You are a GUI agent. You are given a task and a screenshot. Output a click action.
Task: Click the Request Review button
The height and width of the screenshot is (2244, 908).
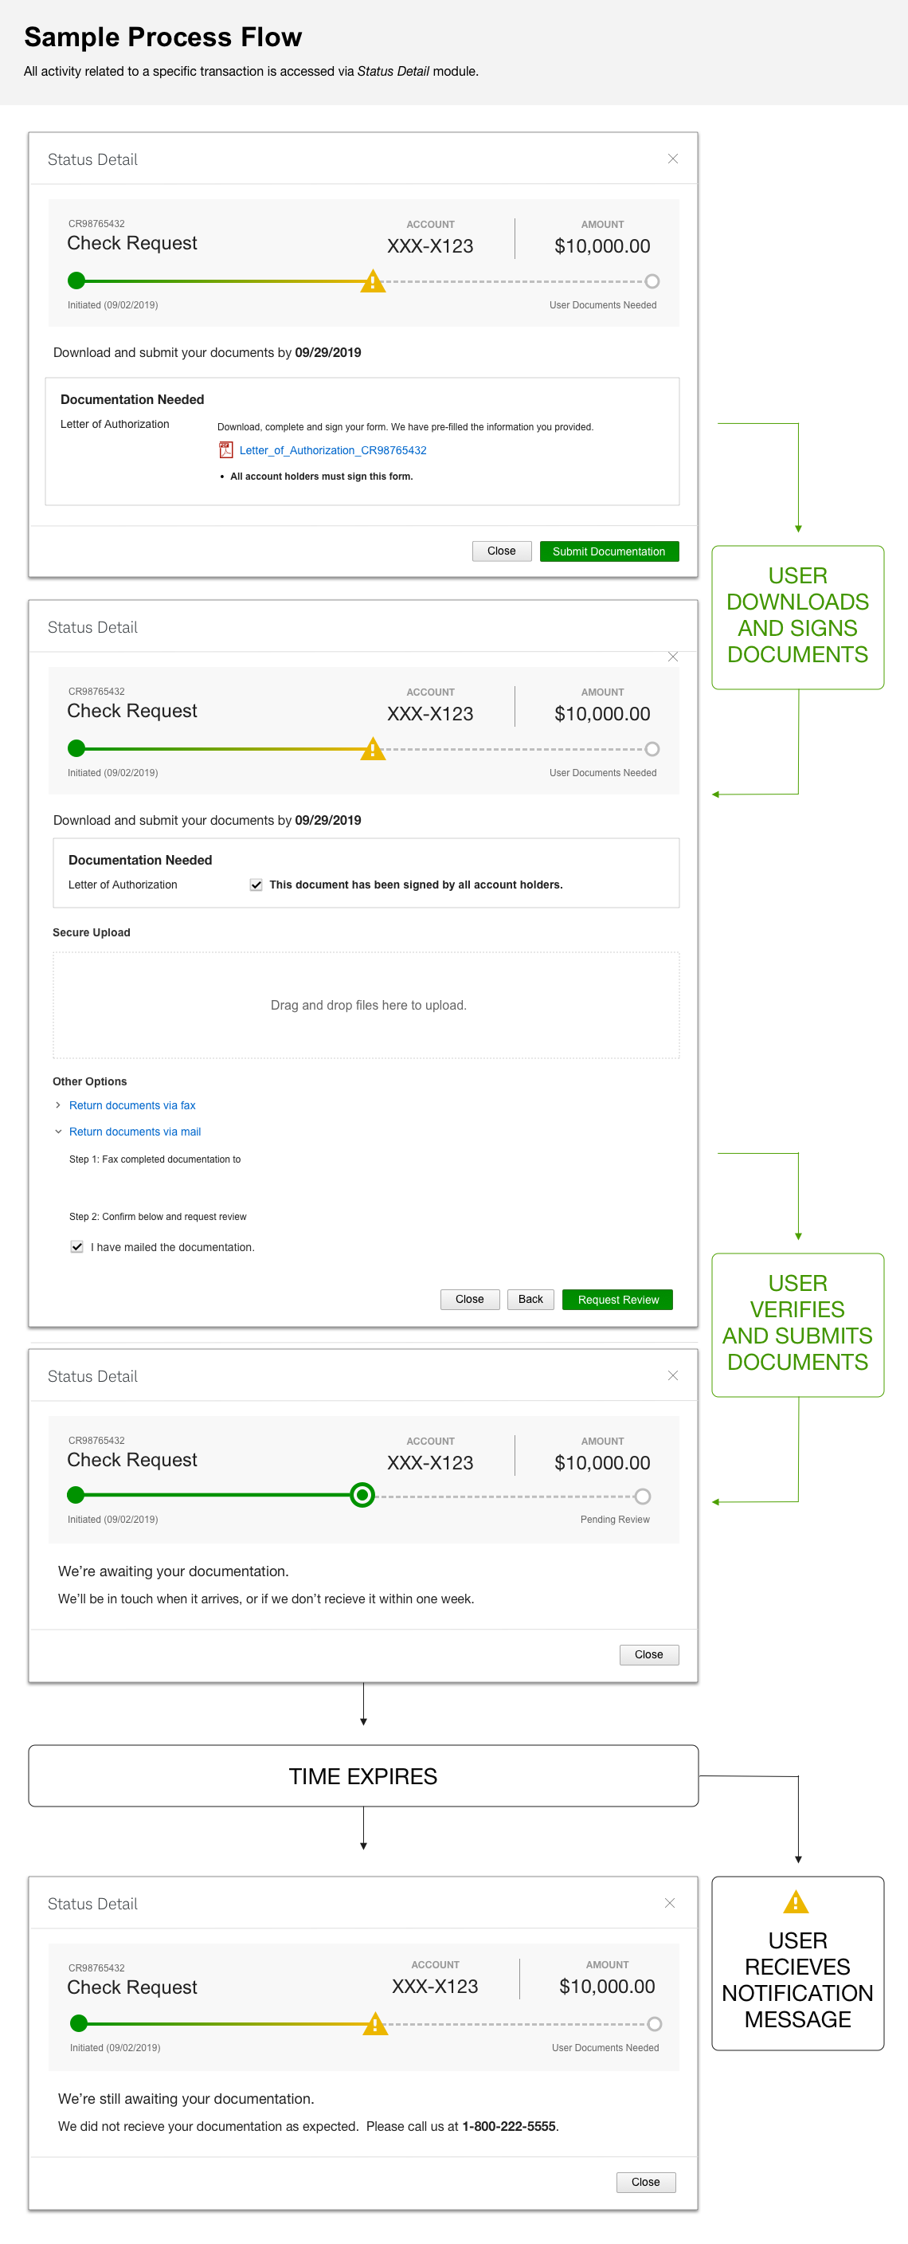pyautogui.click(x=618, y=1300)
